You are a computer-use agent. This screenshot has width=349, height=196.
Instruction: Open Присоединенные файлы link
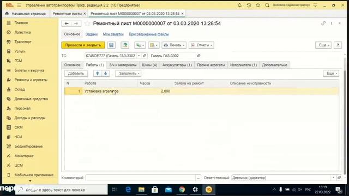click(x=149, y=34)
